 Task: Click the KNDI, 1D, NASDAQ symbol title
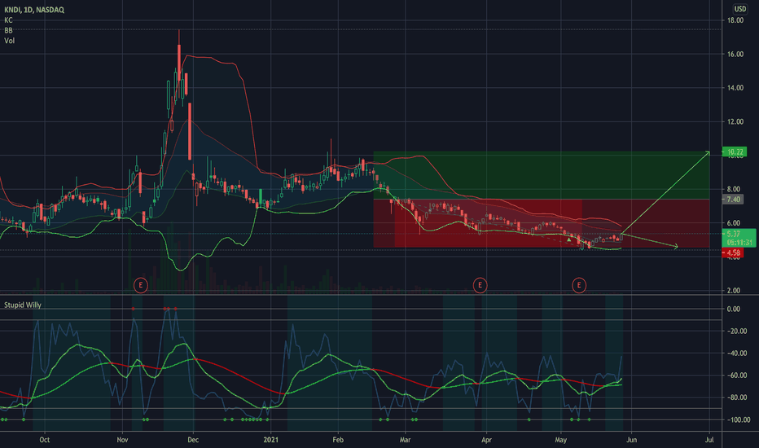click(34, 10)
